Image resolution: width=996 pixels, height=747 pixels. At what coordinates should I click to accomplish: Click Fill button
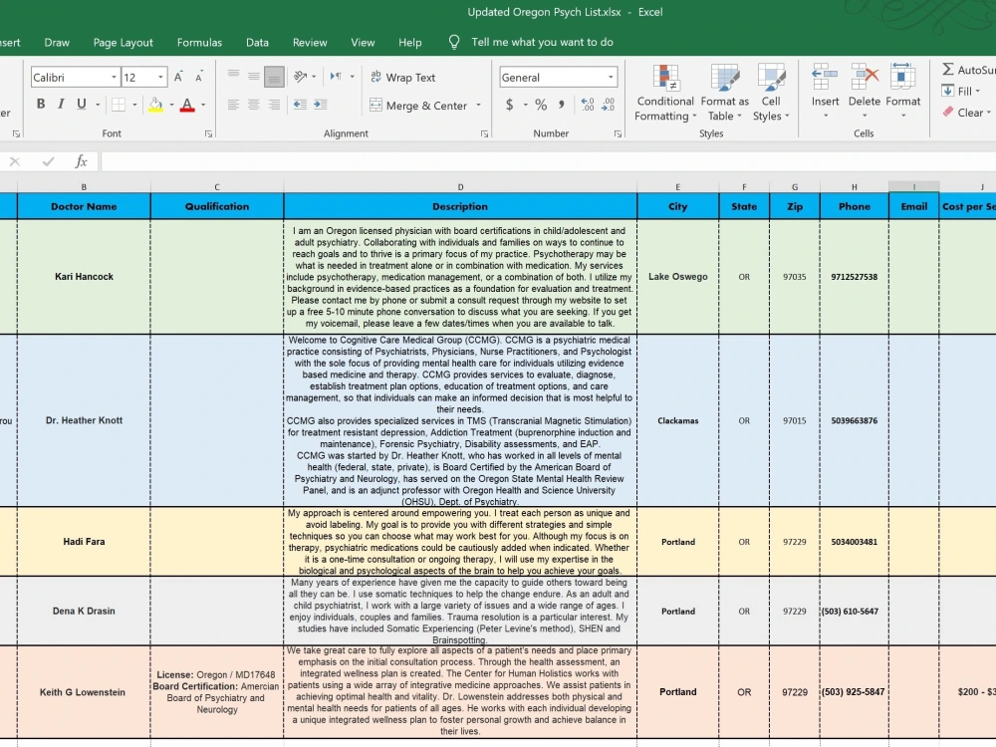pyautogui.click(x=960, y=91)
